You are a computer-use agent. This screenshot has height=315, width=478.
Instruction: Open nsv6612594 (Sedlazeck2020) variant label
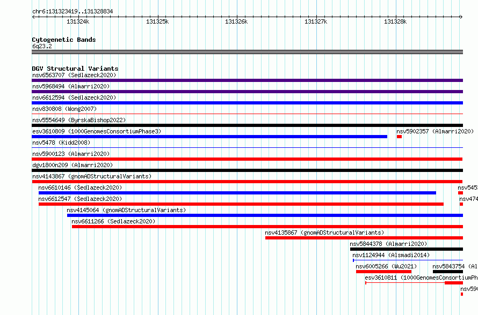click(74, 97)
